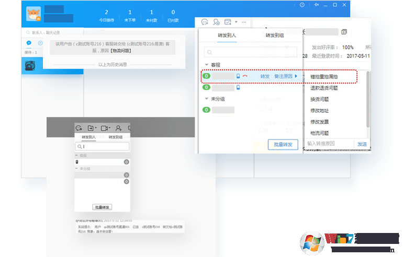Select the blue chat bubble tab in sidebar
The width and height of the screenshot is (403, 257).
29,43
